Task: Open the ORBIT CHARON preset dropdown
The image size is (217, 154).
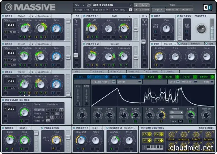Action: [112, 5]
